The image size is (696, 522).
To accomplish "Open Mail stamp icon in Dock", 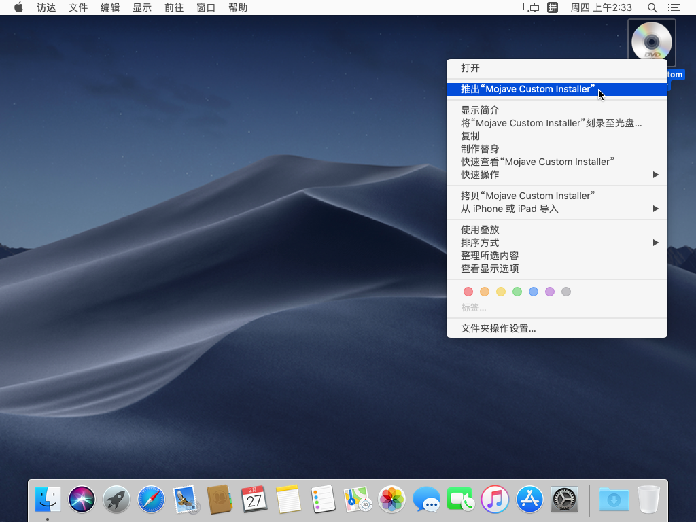I will [185, 499].
